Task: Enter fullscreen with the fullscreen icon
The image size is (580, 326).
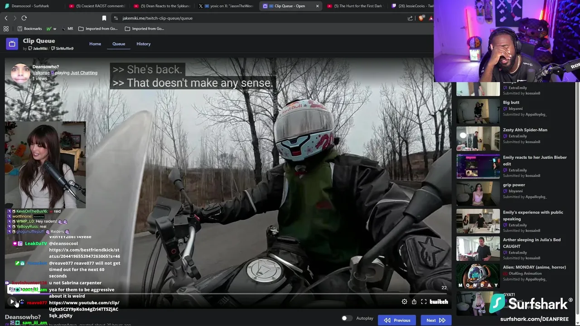Action: click(x=424, y=302)
